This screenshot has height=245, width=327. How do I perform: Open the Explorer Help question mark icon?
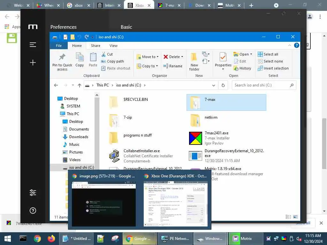point(296,45)
